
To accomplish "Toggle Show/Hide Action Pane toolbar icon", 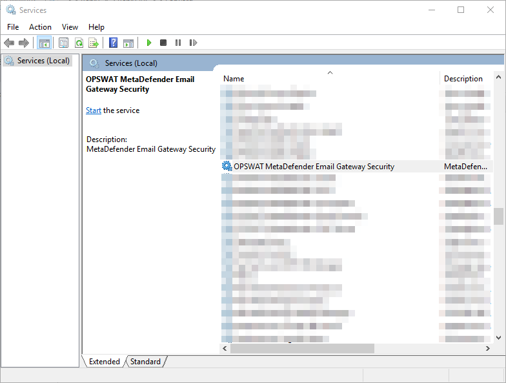I will coord(128,43).
